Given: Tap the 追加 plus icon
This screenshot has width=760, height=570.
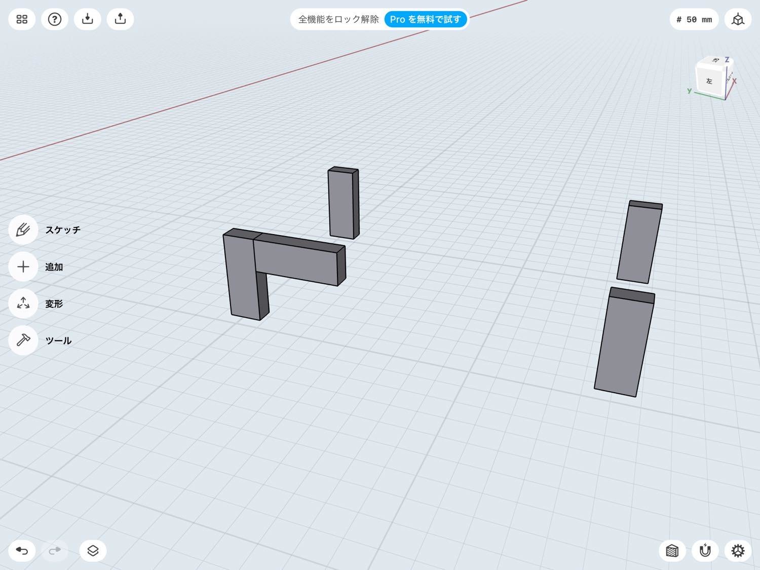Looking at the screenshot, I should tap(23, 267).
